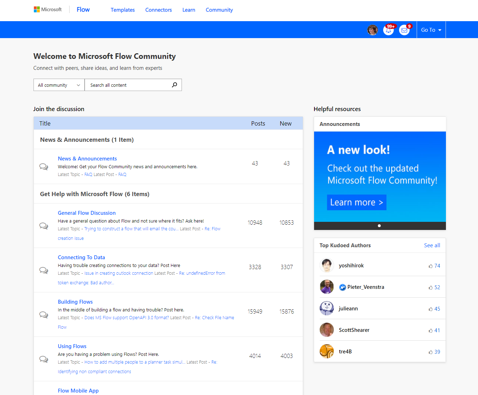Screen dimensions: 478x395
Task: Open the Go To dropdown menu
Action: pyautogui.click(x=431, y=30)
